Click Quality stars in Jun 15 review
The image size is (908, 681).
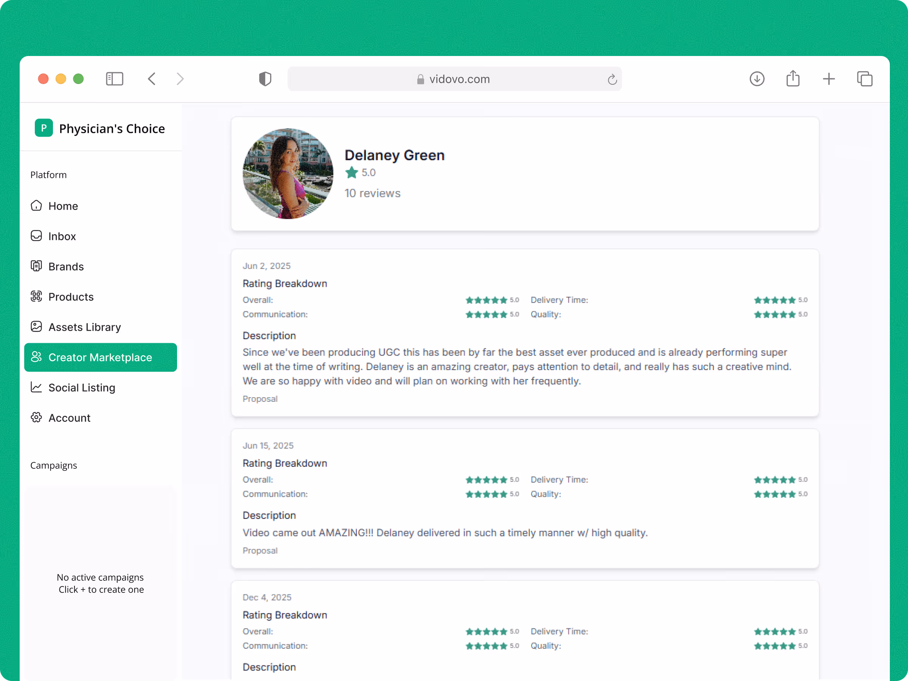(x=774, y=494)
